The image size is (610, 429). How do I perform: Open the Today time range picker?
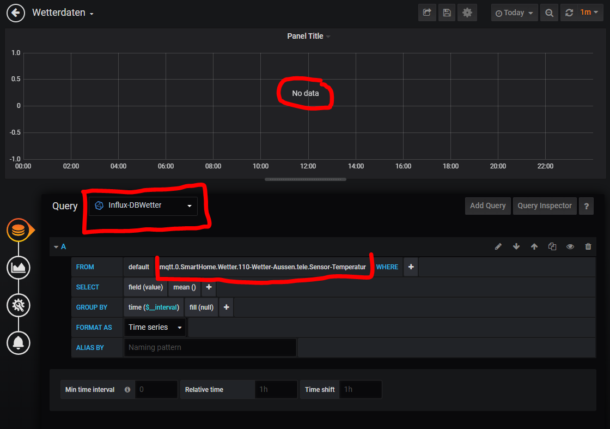[x=514, y=13]
